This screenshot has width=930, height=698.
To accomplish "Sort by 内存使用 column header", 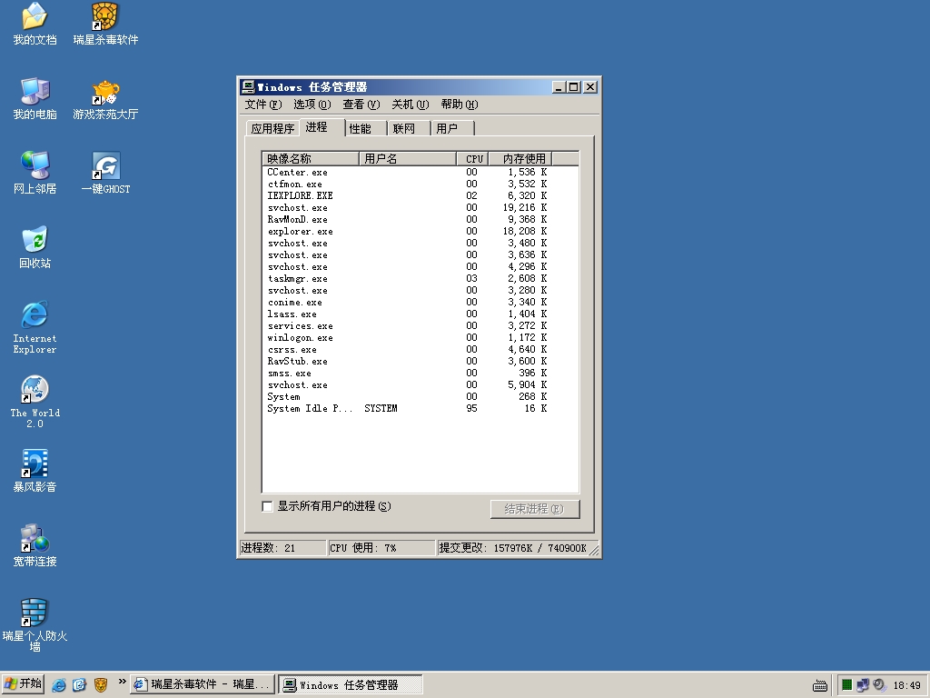I will 520,158.
